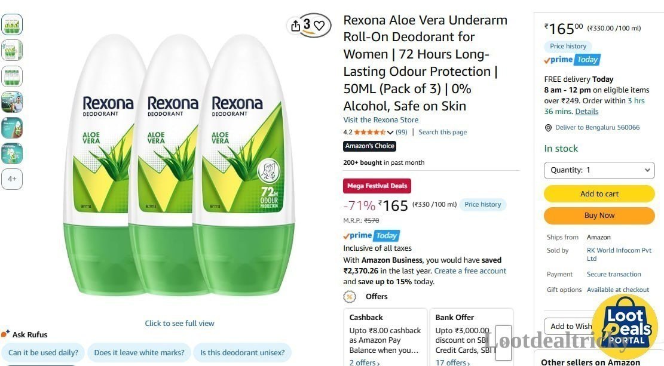This screenshot has width=664, height=366.
Task: Select the fourth product thumbnail
Action: pyautogui.click(x=12, y=102)
